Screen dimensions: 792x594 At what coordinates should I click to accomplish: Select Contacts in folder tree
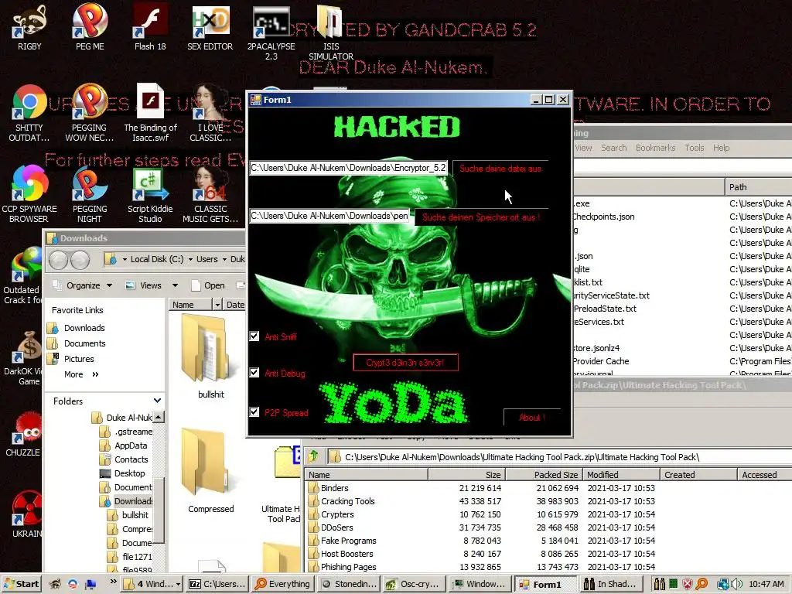point(125,459)
